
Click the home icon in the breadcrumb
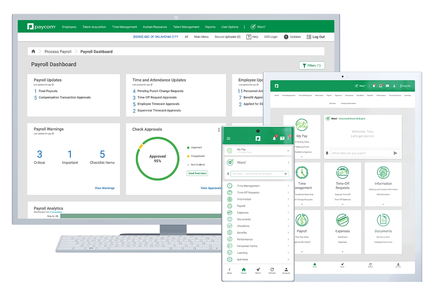(x=33, y=51)
